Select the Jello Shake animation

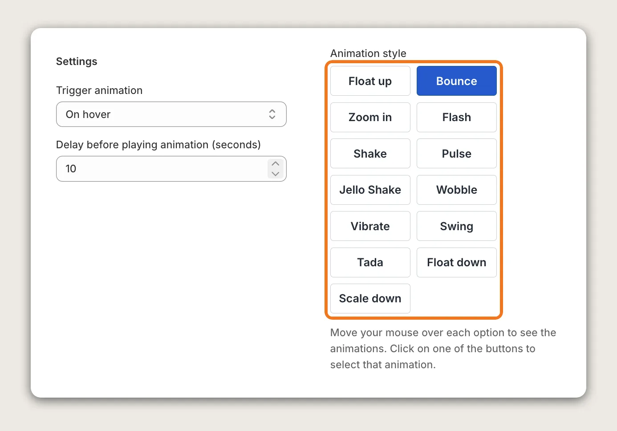pyautogui.click(x=370, y=190)
